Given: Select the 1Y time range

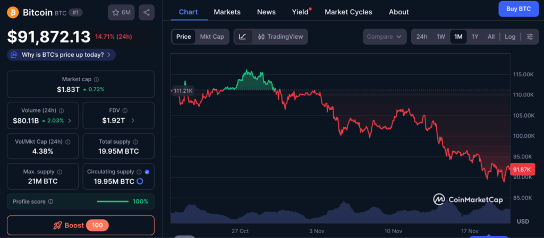Looking at the screenshot, I should pyautogui.click(x=475, y=37).
